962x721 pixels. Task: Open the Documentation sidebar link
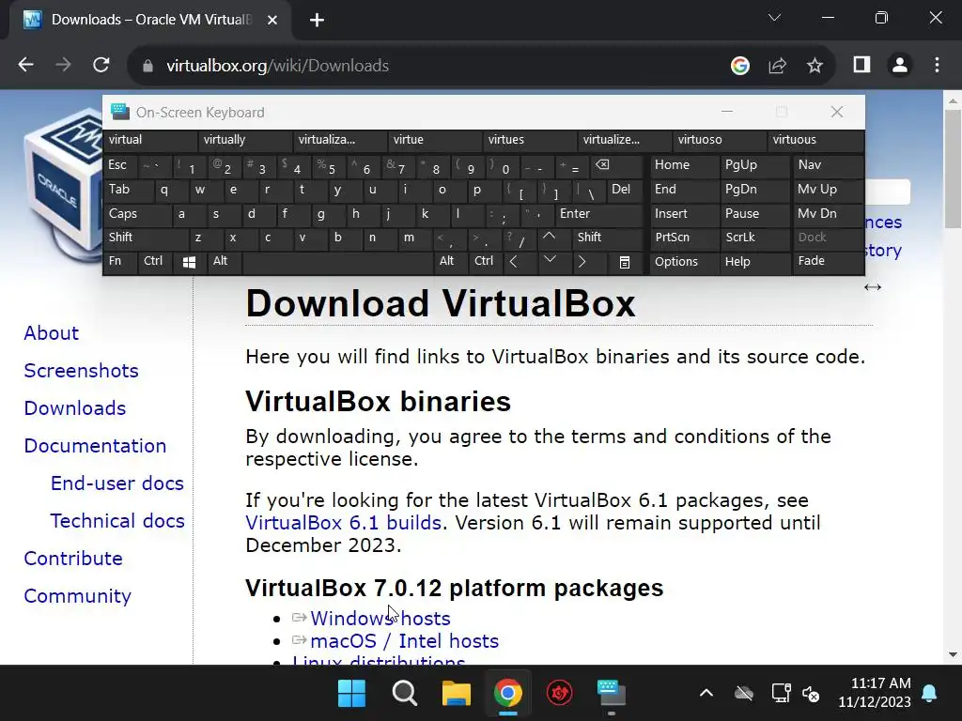(x=95, y=446)
